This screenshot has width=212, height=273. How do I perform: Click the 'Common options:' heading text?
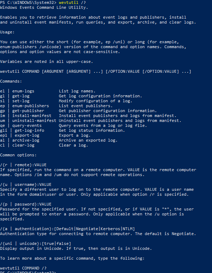[x=19, y=155]
